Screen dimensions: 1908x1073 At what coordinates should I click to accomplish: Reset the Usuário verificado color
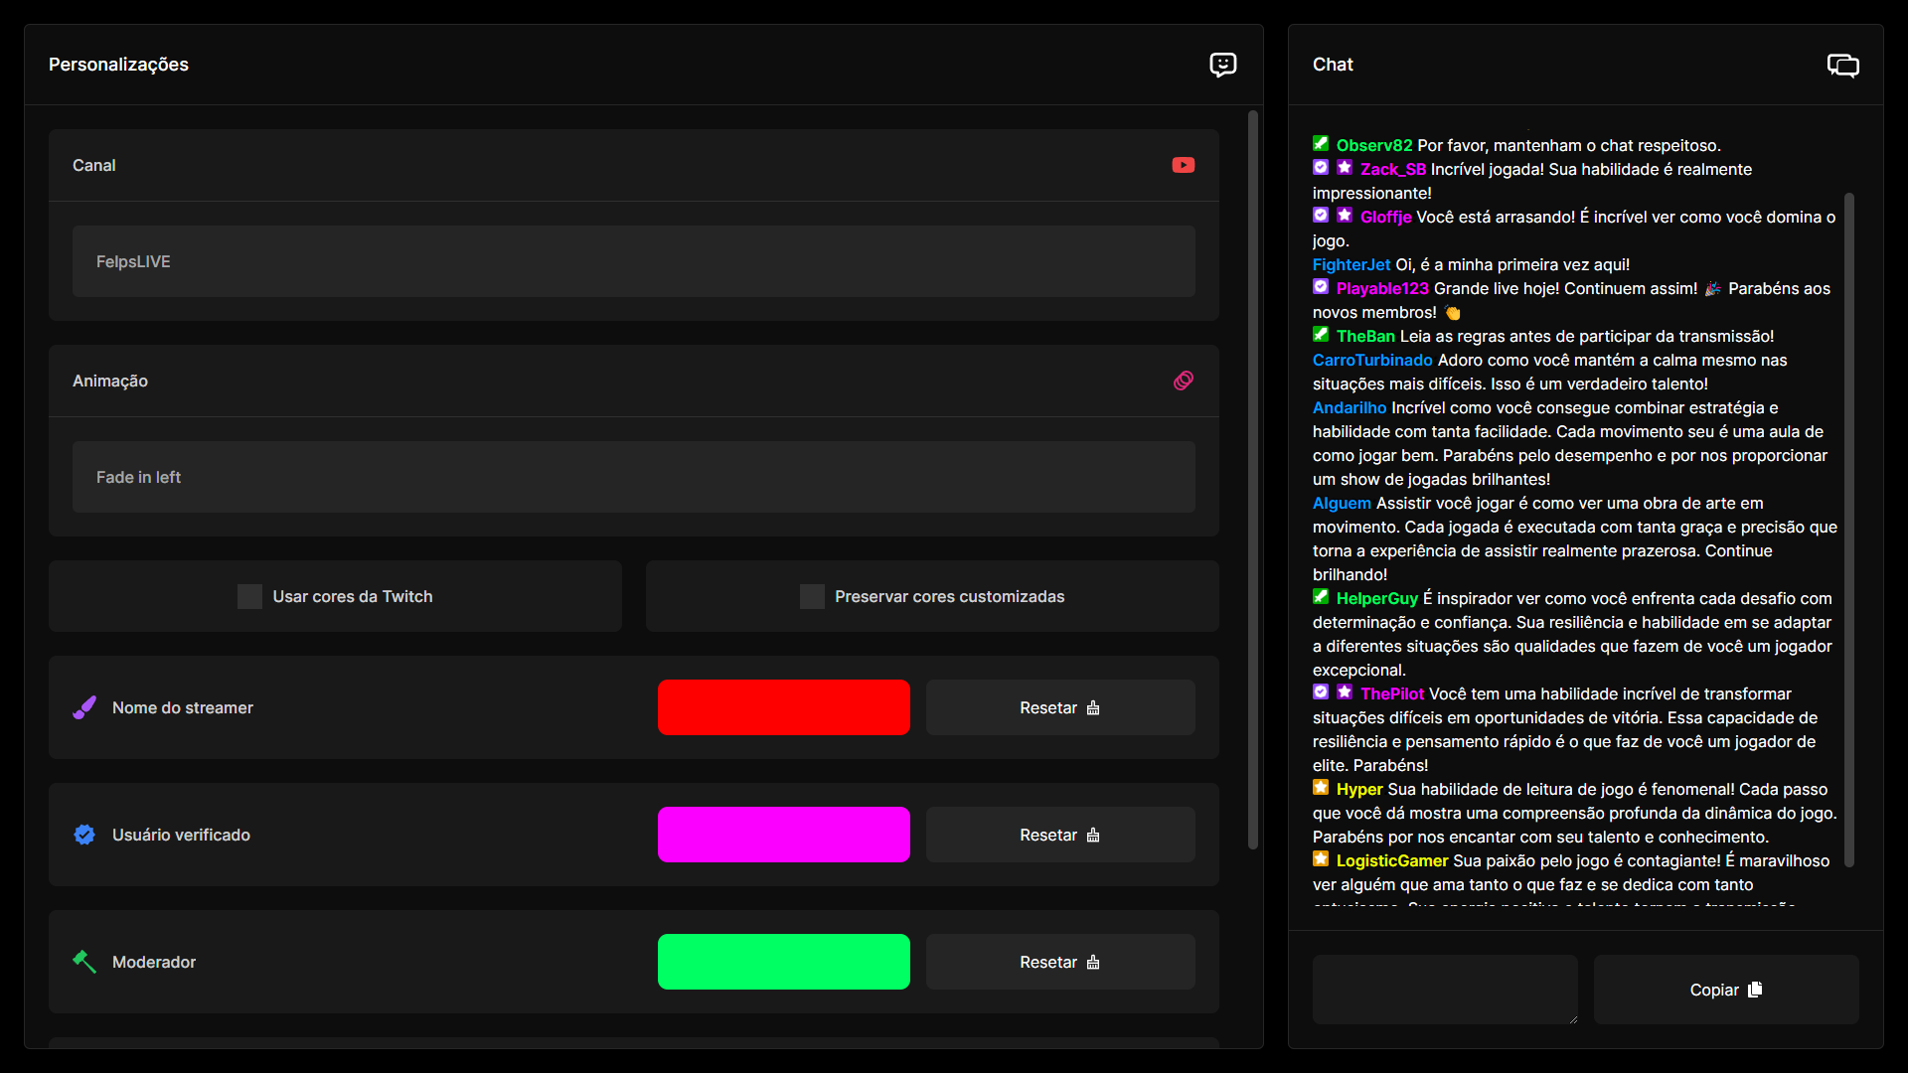(1059, 835)
